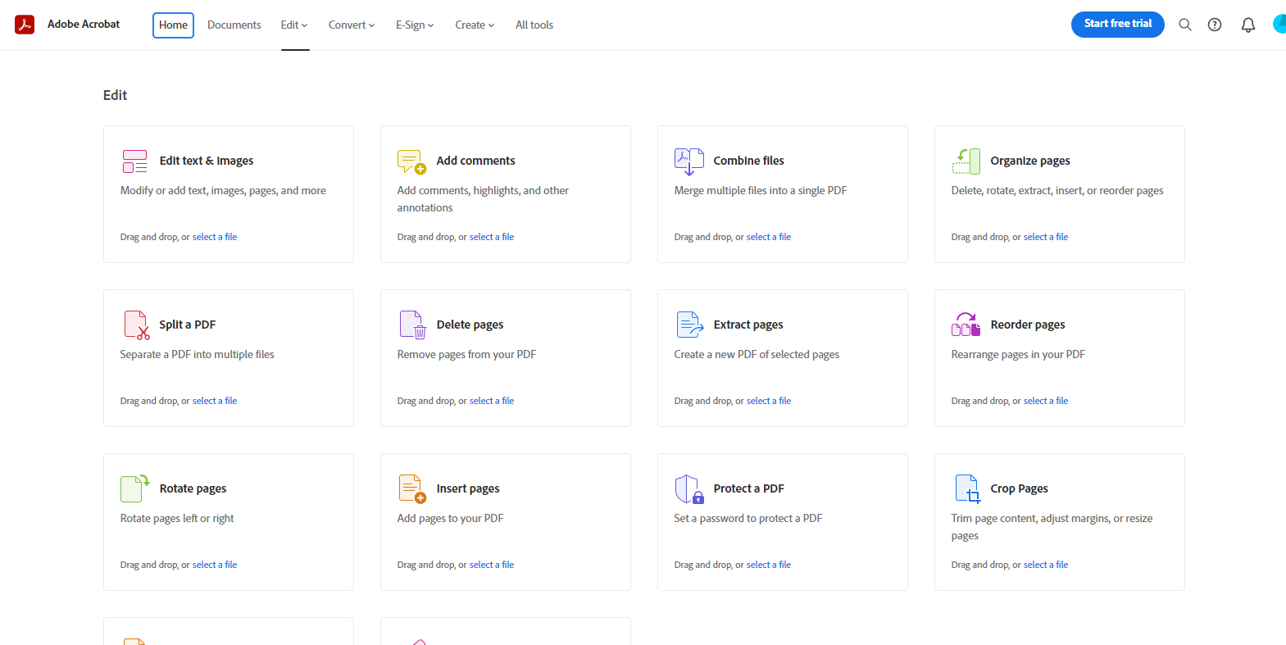Viewport: 1286px width, 645px height.
Task: Click the Crop Pages icon
Action: tap(967, 489)
